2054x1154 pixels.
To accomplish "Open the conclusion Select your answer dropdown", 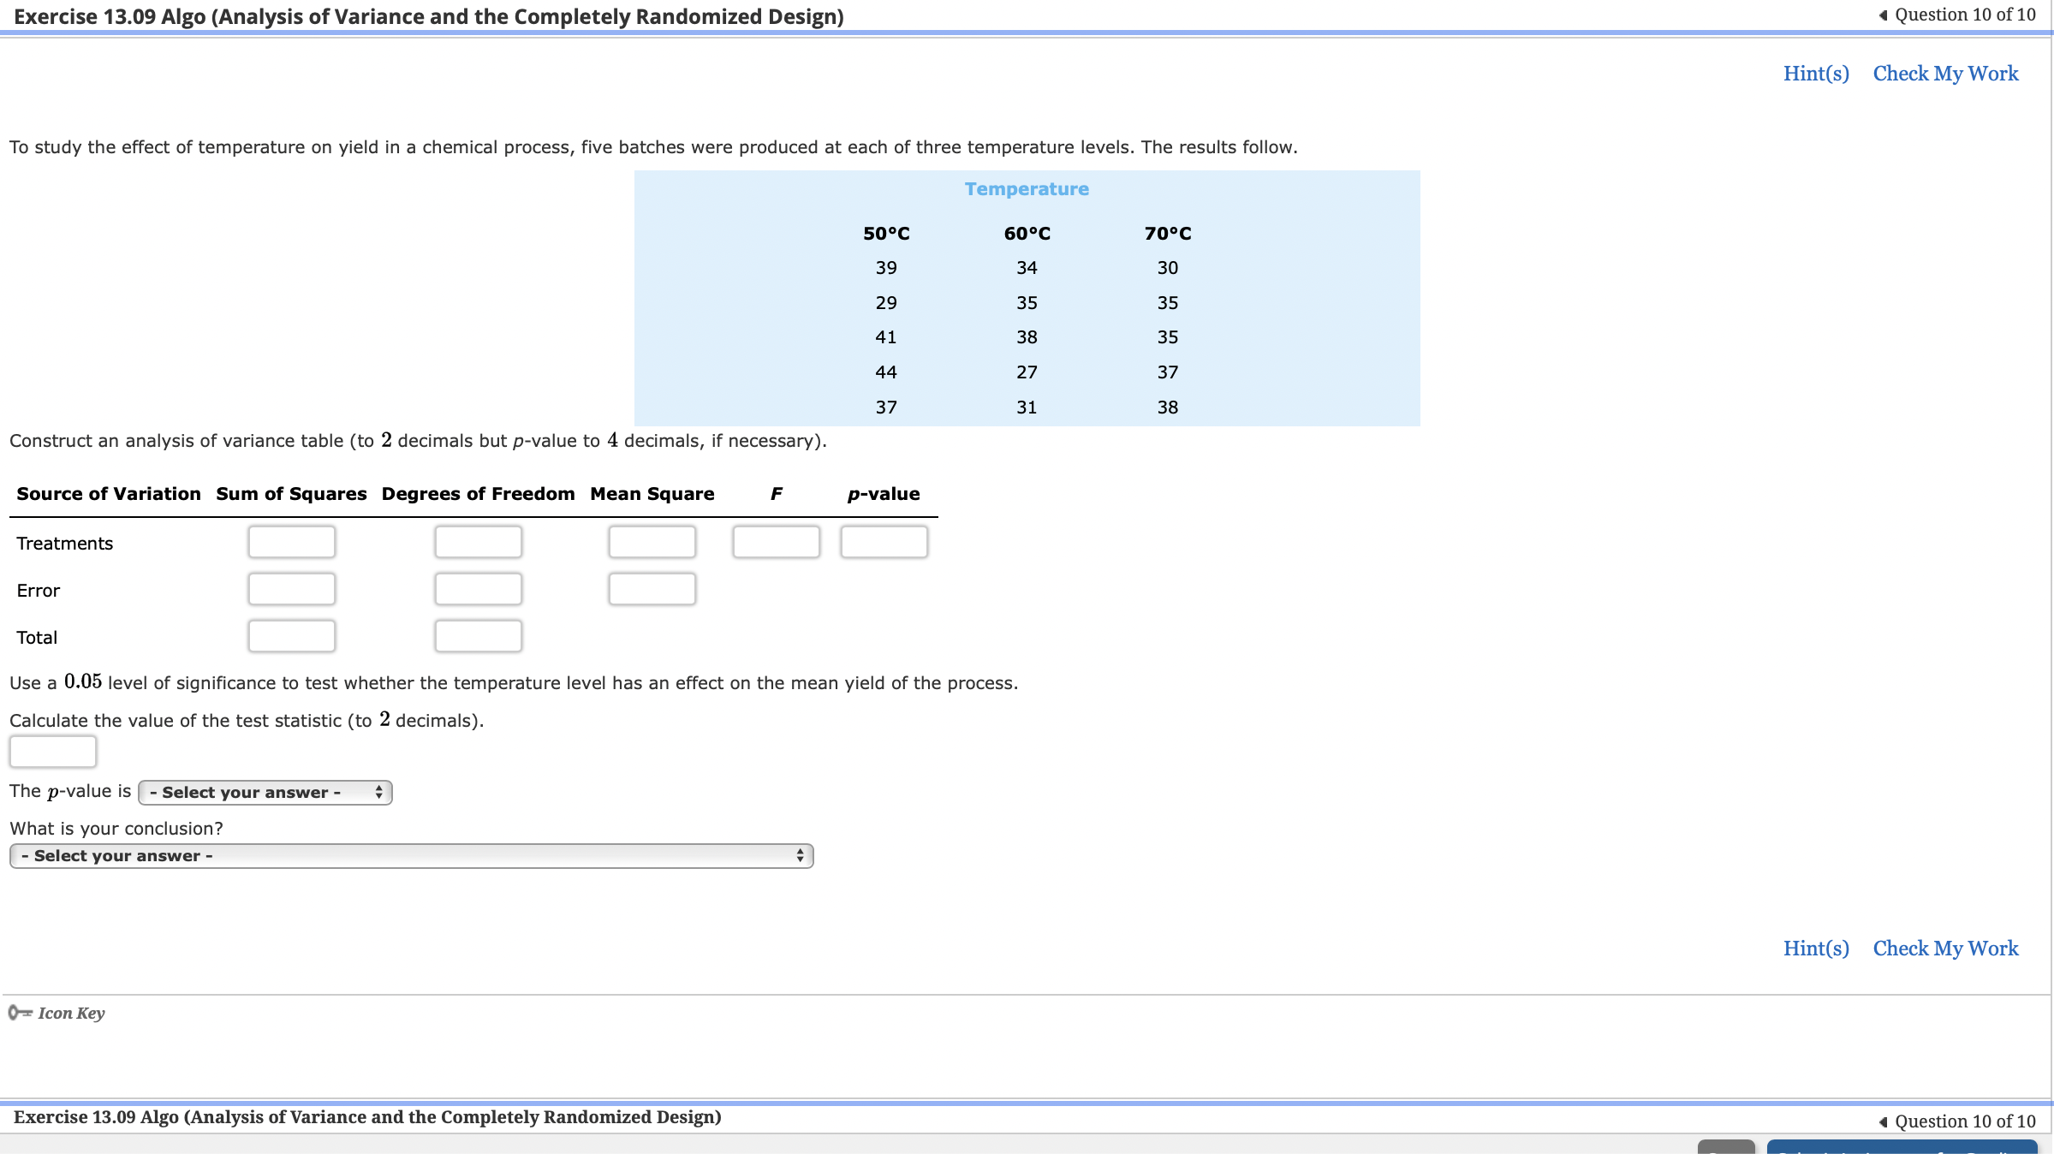I will click(x=411, y=855).
